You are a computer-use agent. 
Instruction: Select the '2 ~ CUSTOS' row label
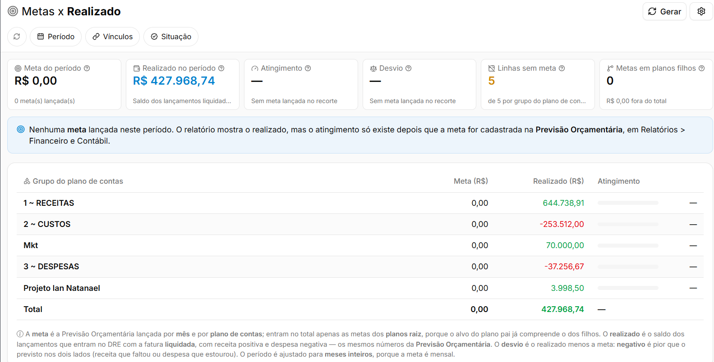tap(47, 224)
